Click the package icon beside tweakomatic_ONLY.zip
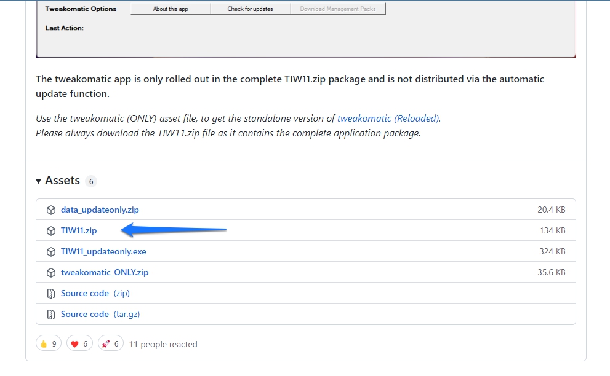Viewport: 610px width, 376px height. pos(51,273)
